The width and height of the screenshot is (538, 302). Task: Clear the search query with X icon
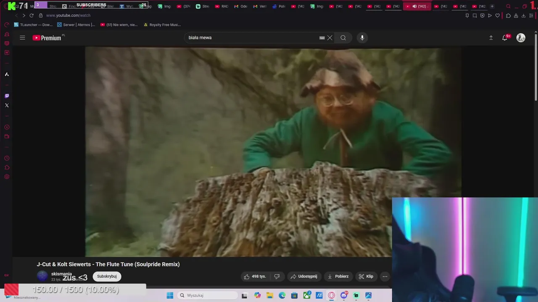click(330, 38)
